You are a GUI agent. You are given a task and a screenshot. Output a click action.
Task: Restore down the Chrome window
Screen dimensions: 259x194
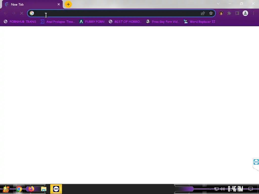click(242, 4)
